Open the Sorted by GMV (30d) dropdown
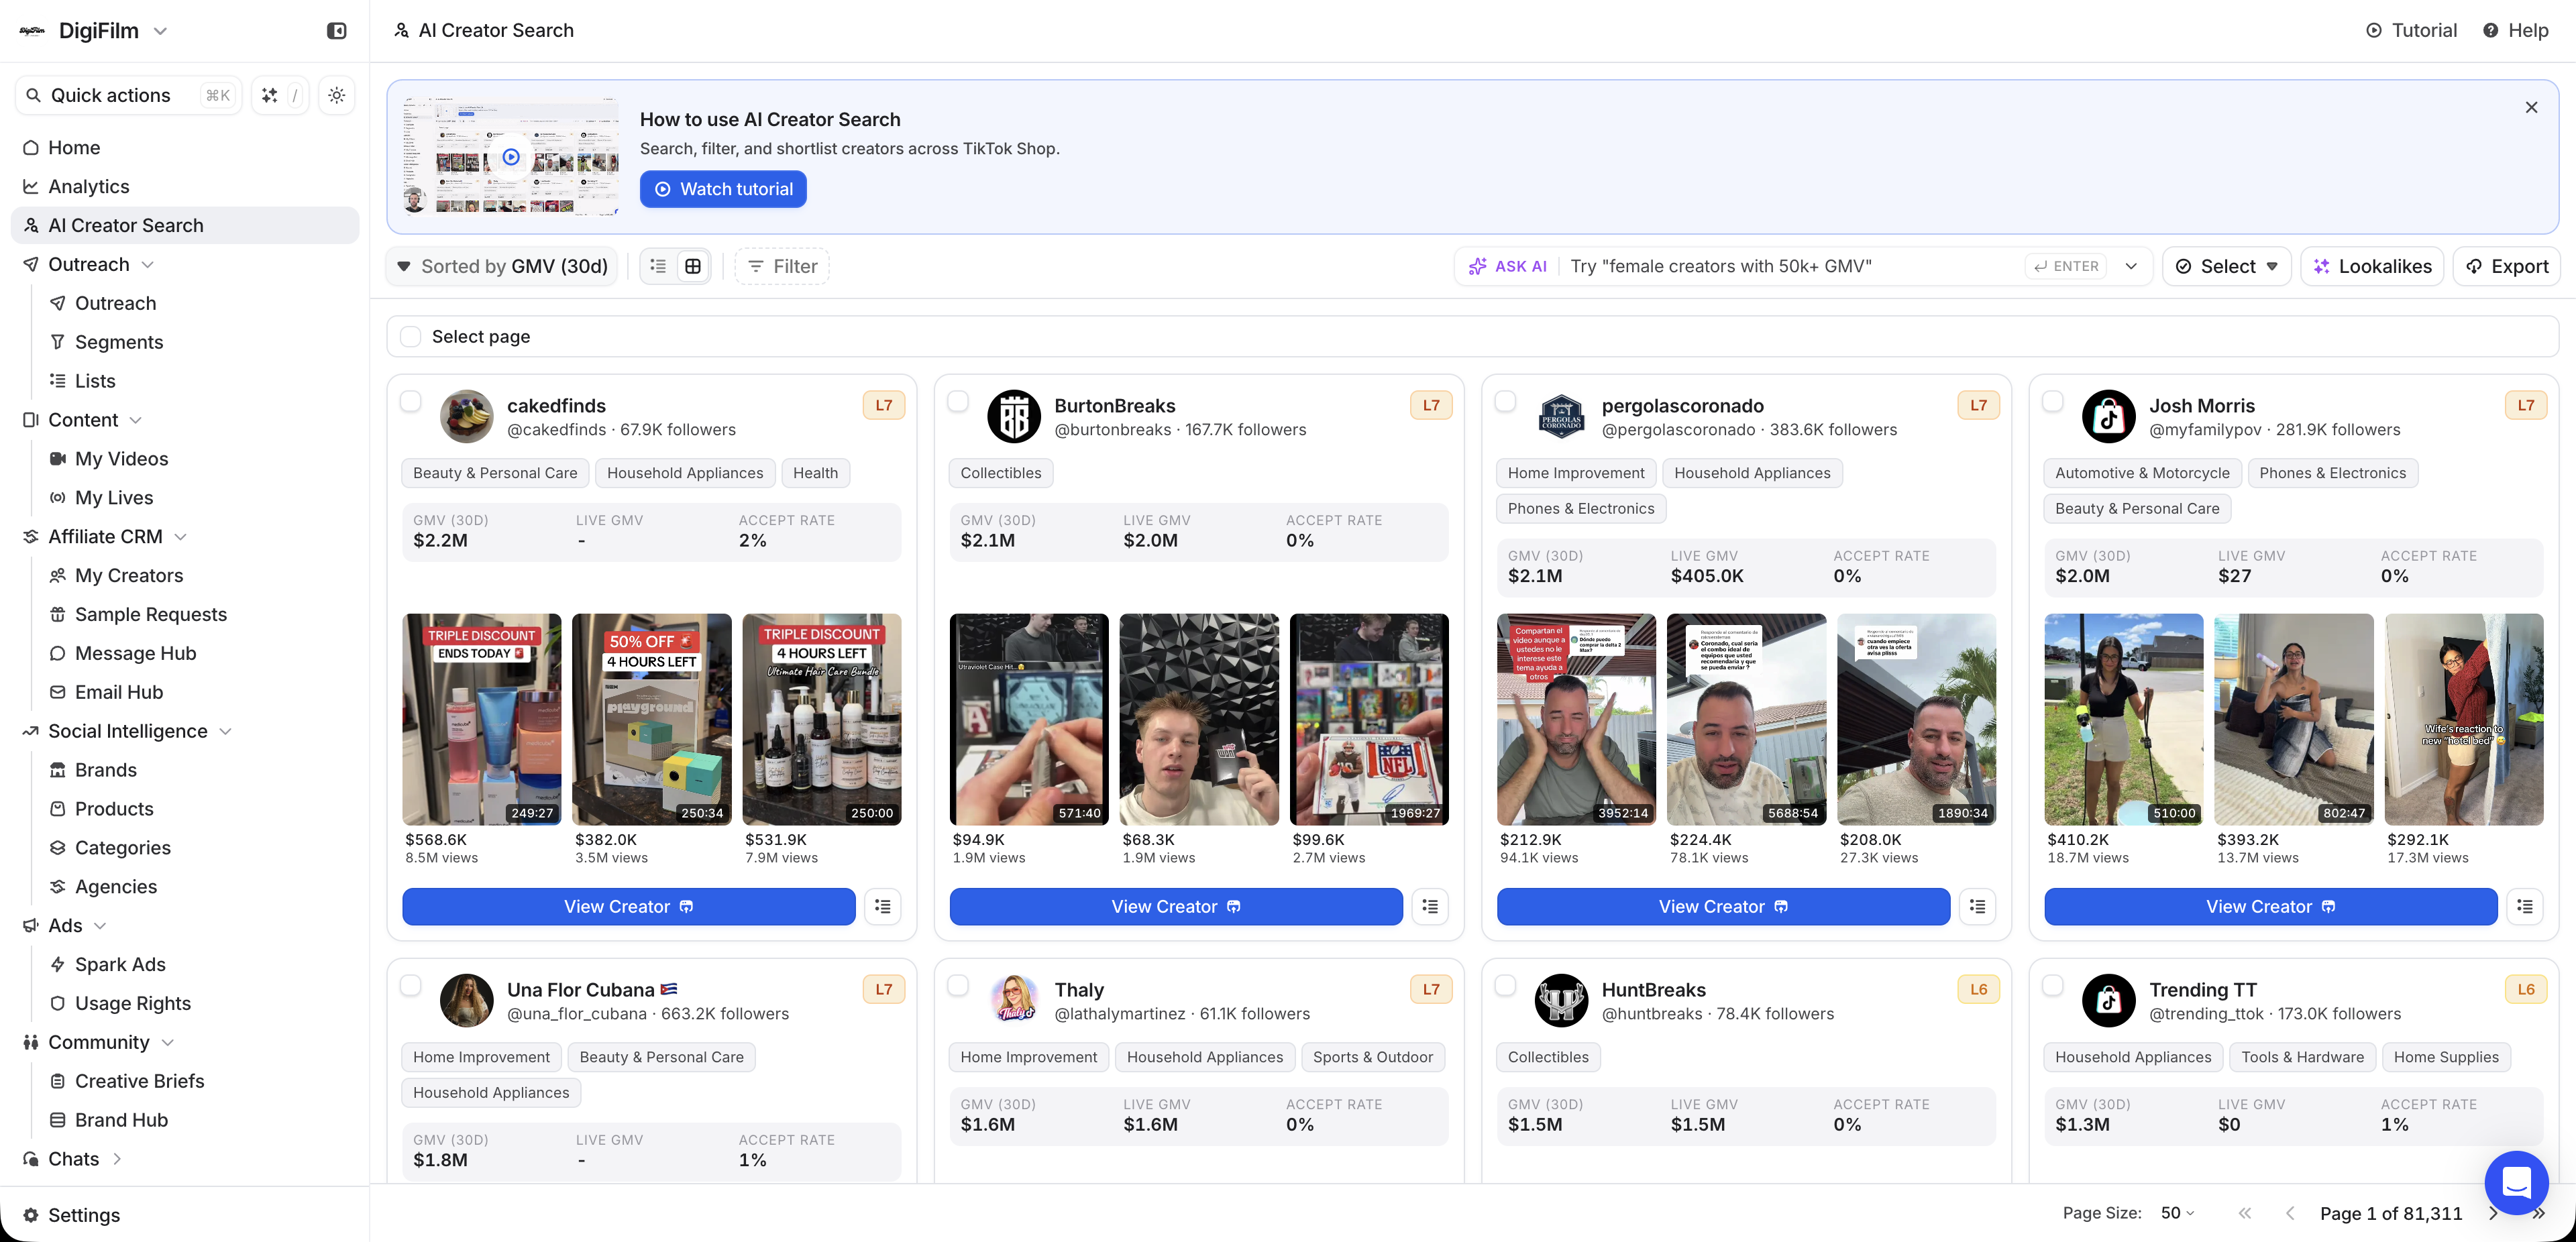2576x1242 pixels. click(x=502, y=266)
